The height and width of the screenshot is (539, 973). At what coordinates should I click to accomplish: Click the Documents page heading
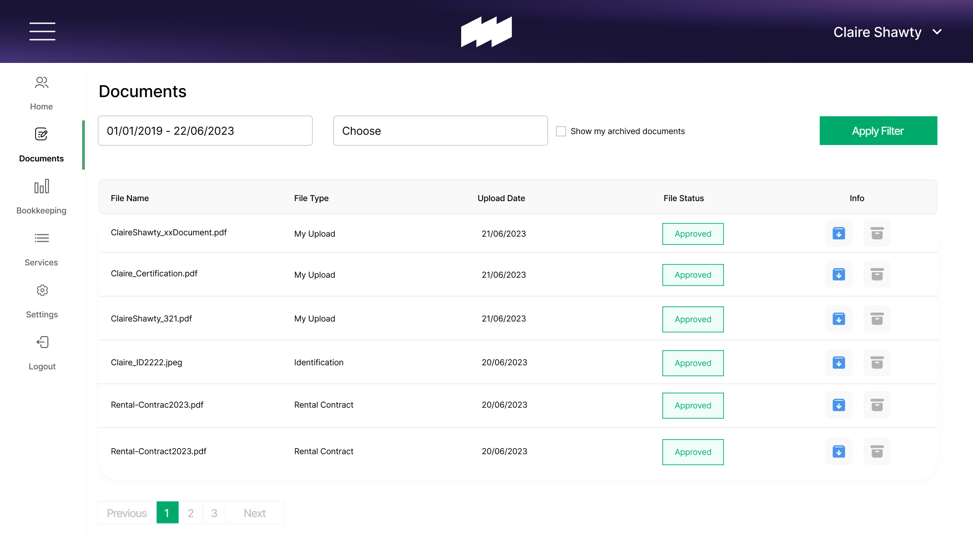pyautogui.click(x=143, y=91)
